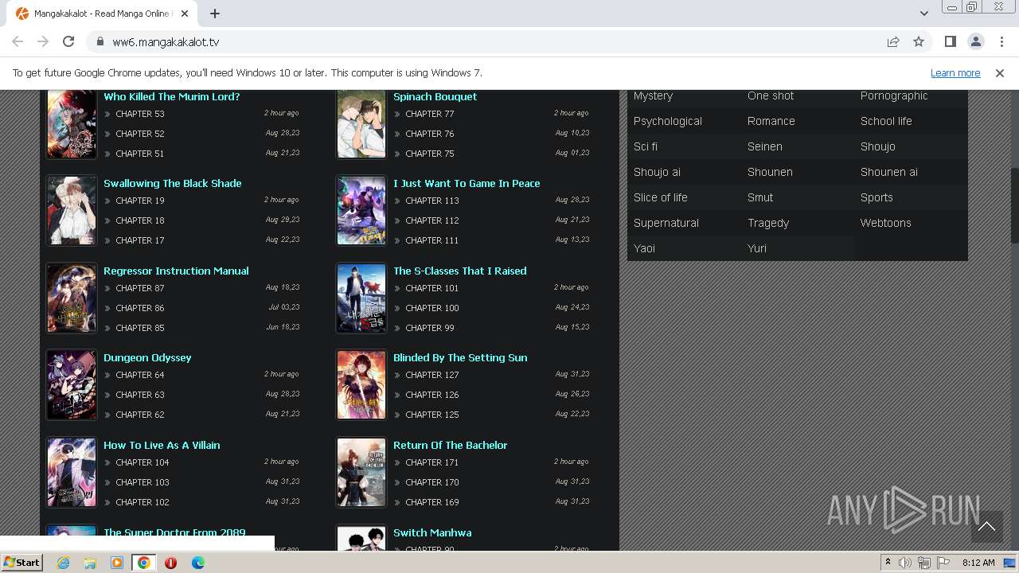Select the Yuri genre
This screenshot has height=573, width=1019.
click(756, 248)
